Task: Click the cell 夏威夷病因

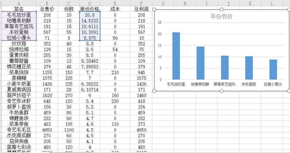Action: coord(19,90)
